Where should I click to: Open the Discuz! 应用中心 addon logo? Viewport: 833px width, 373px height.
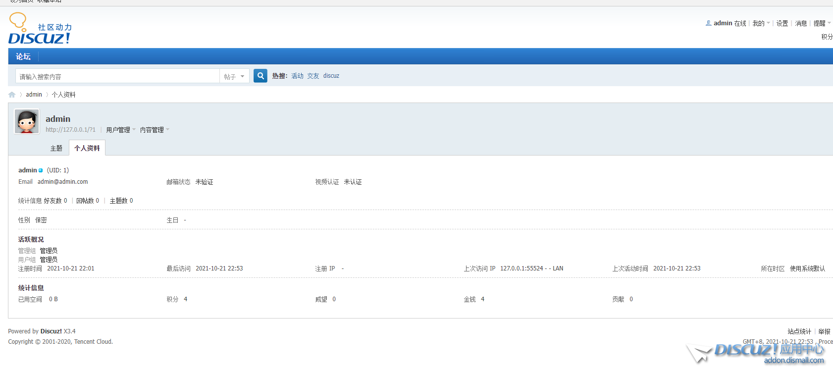pyautogui.click(x=757, y=353)
